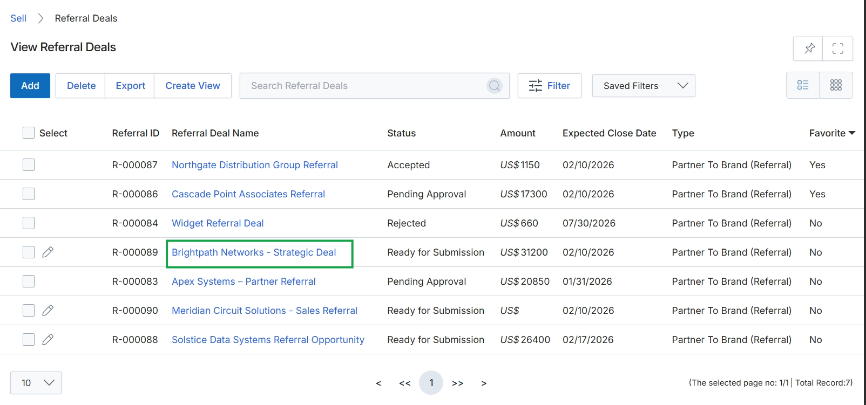Click Export button
The width and height of the screenshot is (866, 405).
tap(130, 86)
